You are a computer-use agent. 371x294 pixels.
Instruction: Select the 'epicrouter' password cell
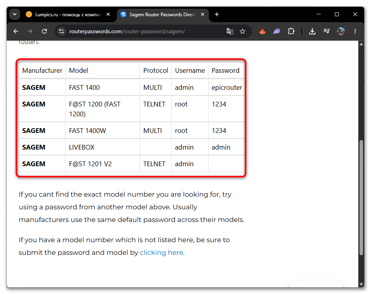(226, 87)
